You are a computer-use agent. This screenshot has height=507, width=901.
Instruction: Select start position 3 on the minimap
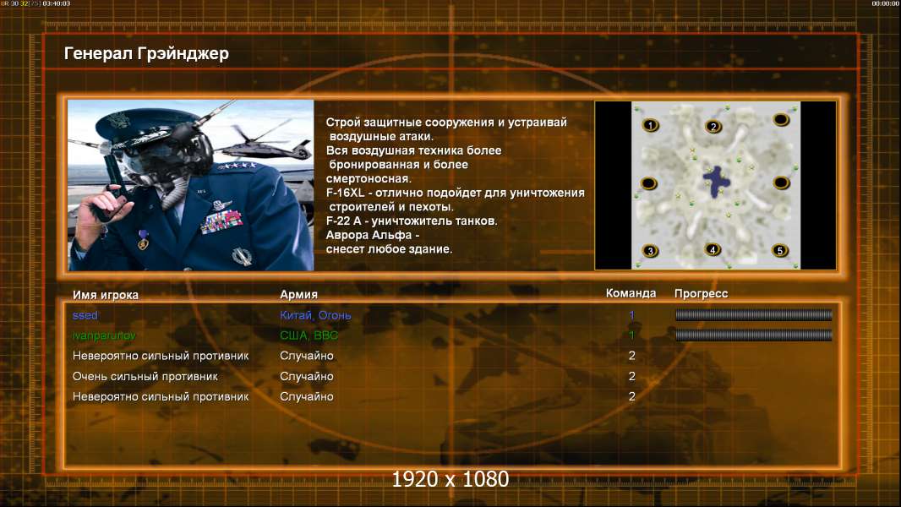click(651, 251)
